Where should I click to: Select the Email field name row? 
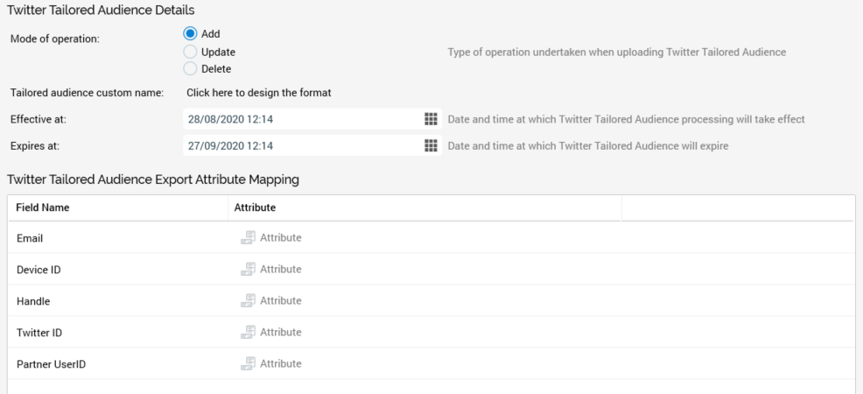click(30, 237)
